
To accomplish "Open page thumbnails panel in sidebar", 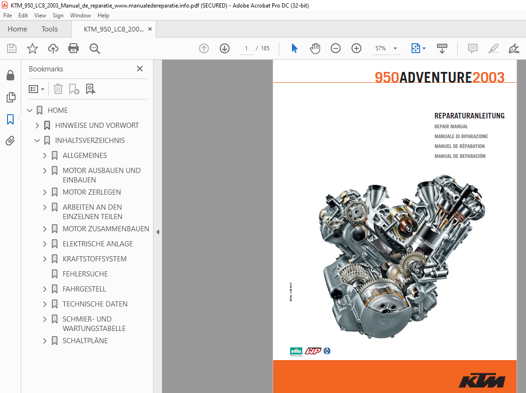I will [x=10, y=97].
